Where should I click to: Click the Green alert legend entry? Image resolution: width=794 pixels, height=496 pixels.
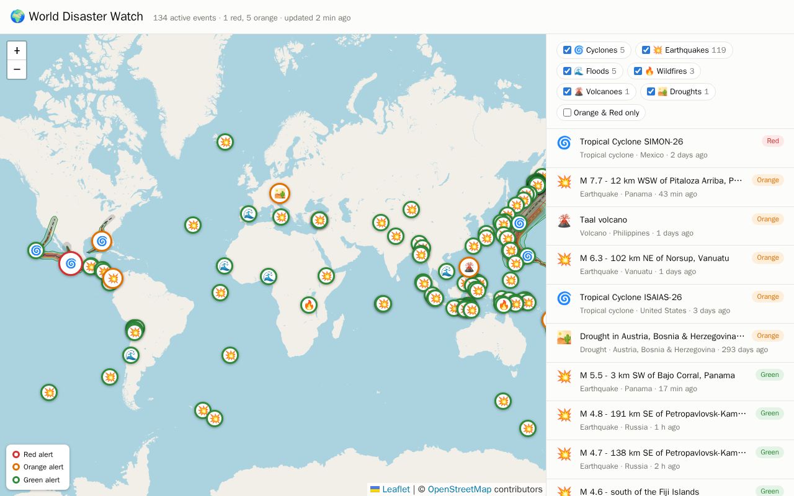point(37,480)
